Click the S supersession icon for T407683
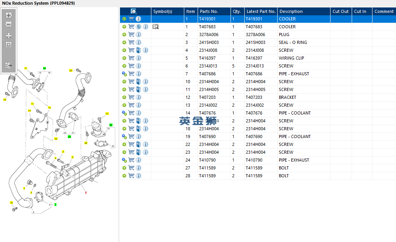This screenshot has width=396, height=242. (138, 27)
